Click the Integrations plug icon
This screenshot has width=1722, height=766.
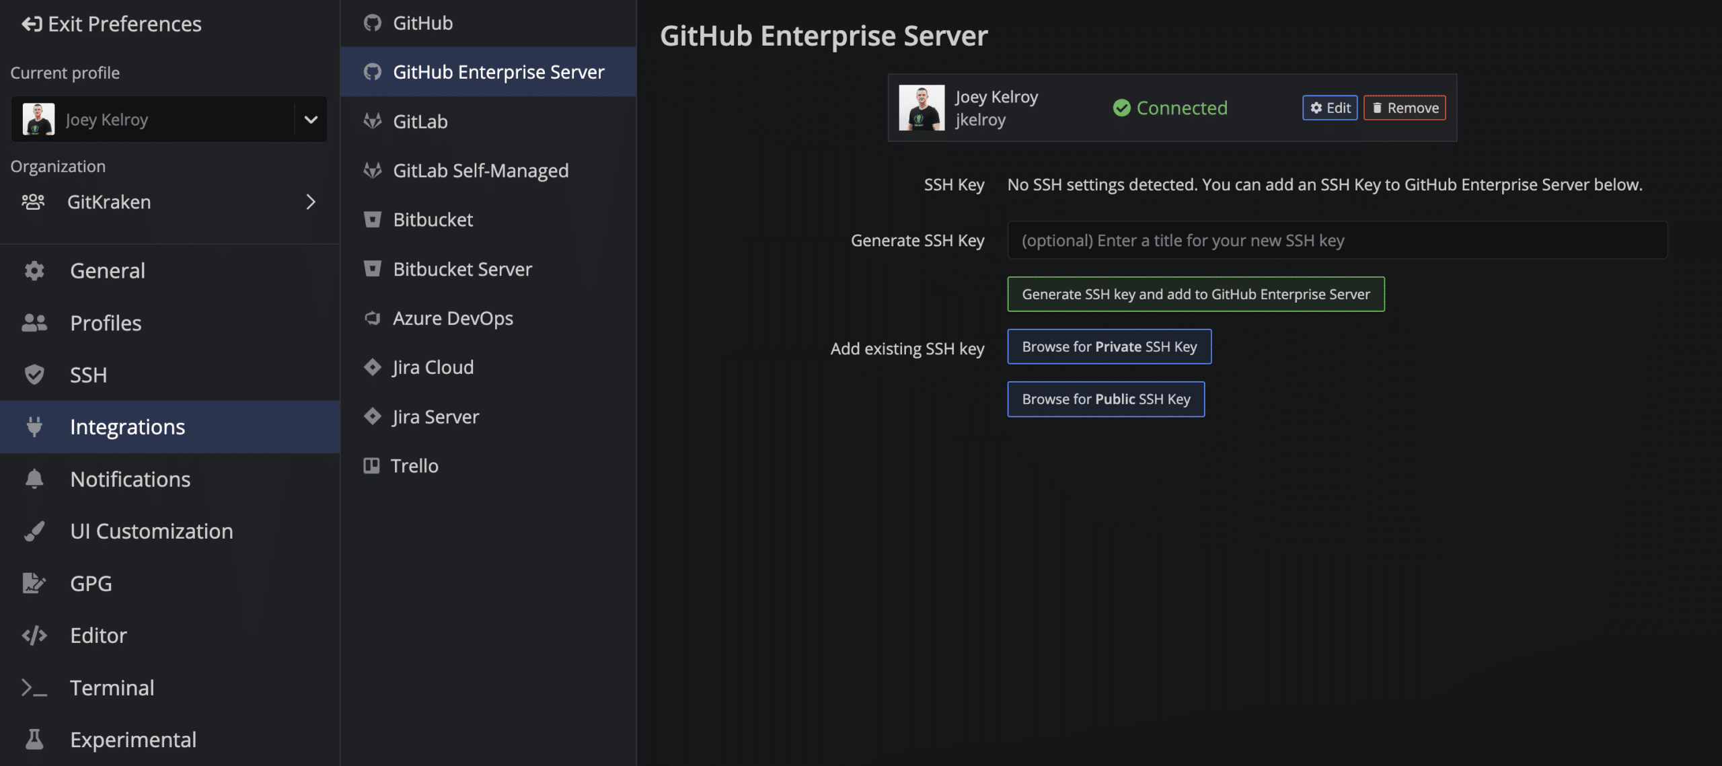(34, 427)
